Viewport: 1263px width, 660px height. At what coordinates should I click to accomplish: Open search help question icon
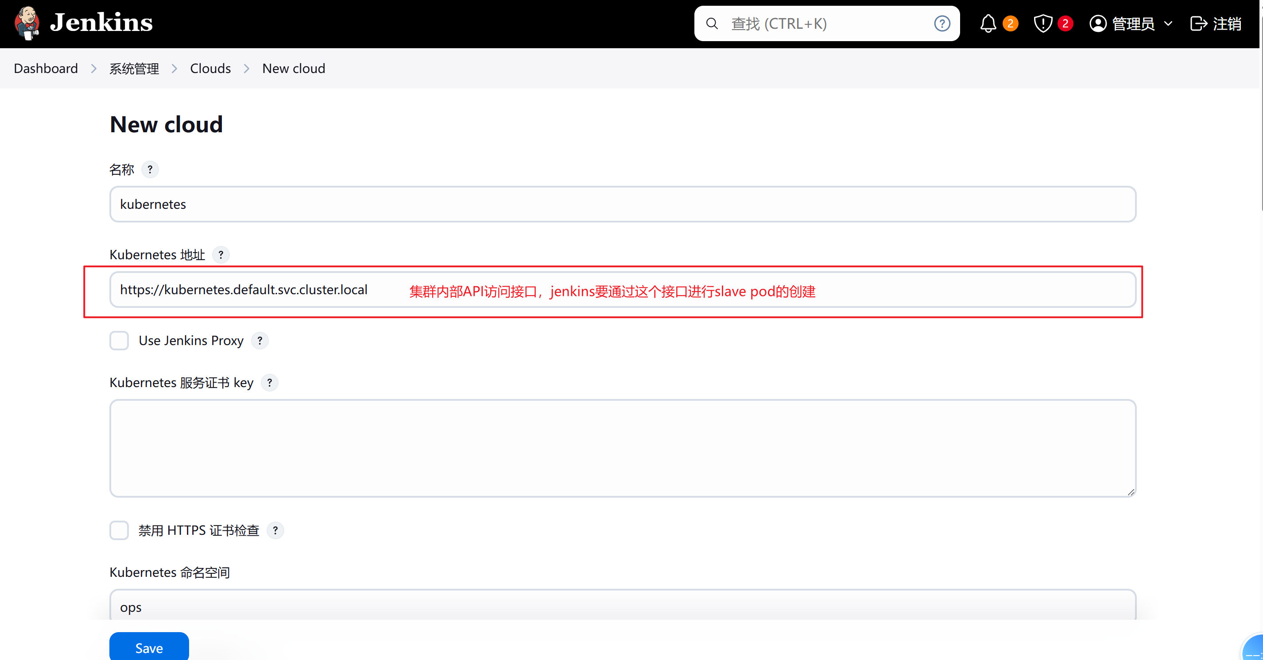pyautogui.click(x=942, y=23)
